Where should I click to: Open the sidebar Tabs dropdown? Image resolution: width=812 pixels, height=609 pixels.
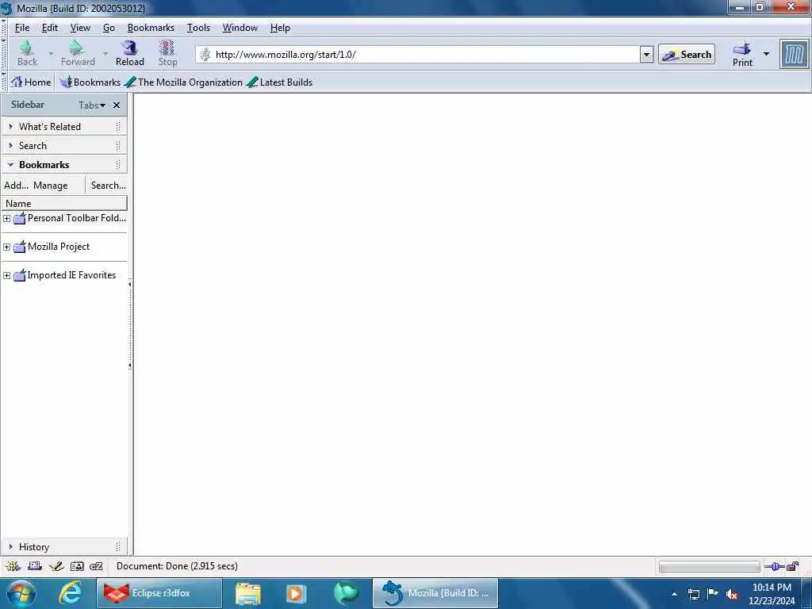click(92, 105)
